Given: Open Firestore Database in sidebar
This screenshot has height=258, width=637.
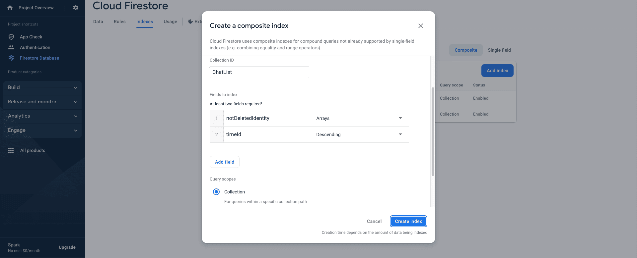Looking at the screenshot, I should (39, 58).
